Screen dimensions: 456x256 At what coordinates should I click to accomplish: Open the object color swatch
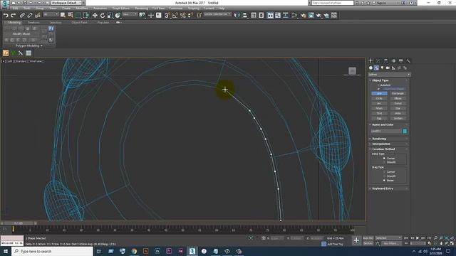tap(405, 131)
